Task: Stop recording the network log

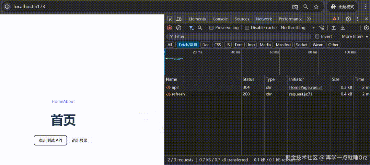Action: [x=170, y=28]
